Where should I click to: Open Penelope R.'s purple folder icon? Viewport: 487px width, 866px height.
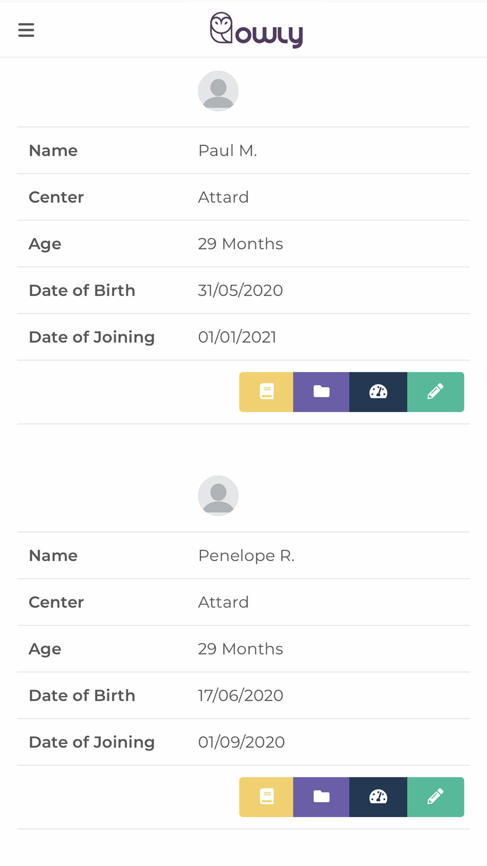pyautogui.click(x=321, y=797)
